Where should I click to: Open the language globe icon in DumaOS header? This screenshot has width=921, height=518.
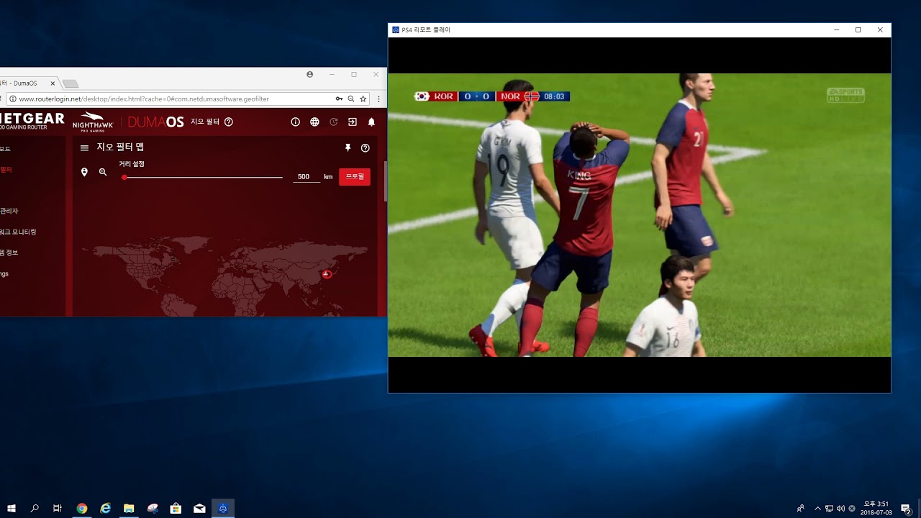pyautogui.click(x=314, y=122)
